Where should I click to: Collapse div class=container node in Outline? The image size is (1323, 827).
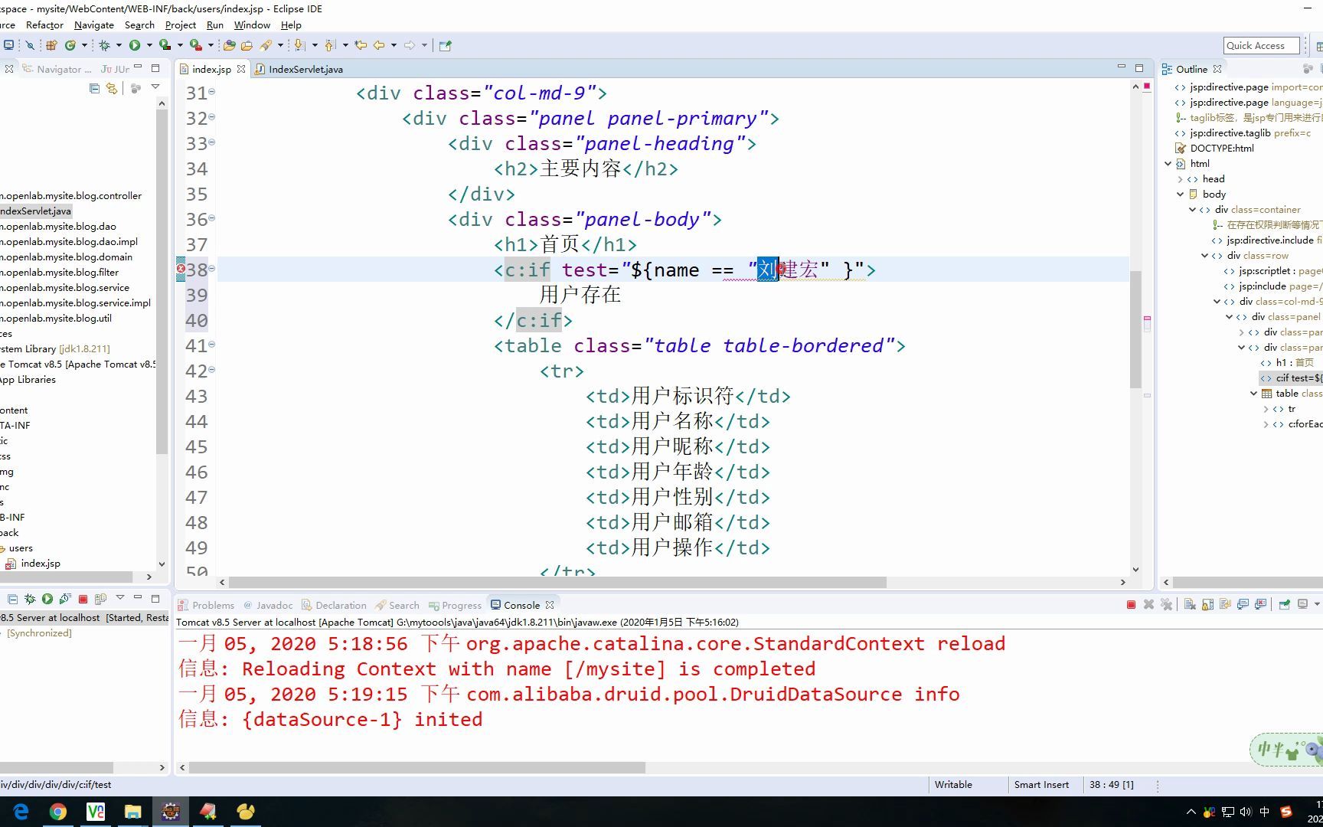click(x=1192, y=210)
